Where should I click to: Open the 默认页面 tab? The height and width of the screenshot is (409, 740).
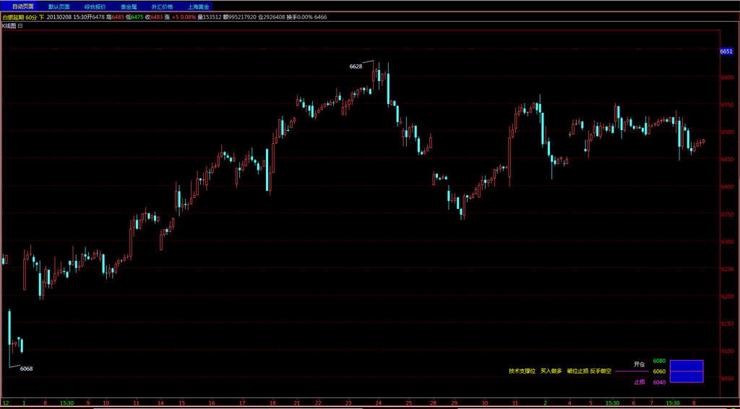coord(59,6)
